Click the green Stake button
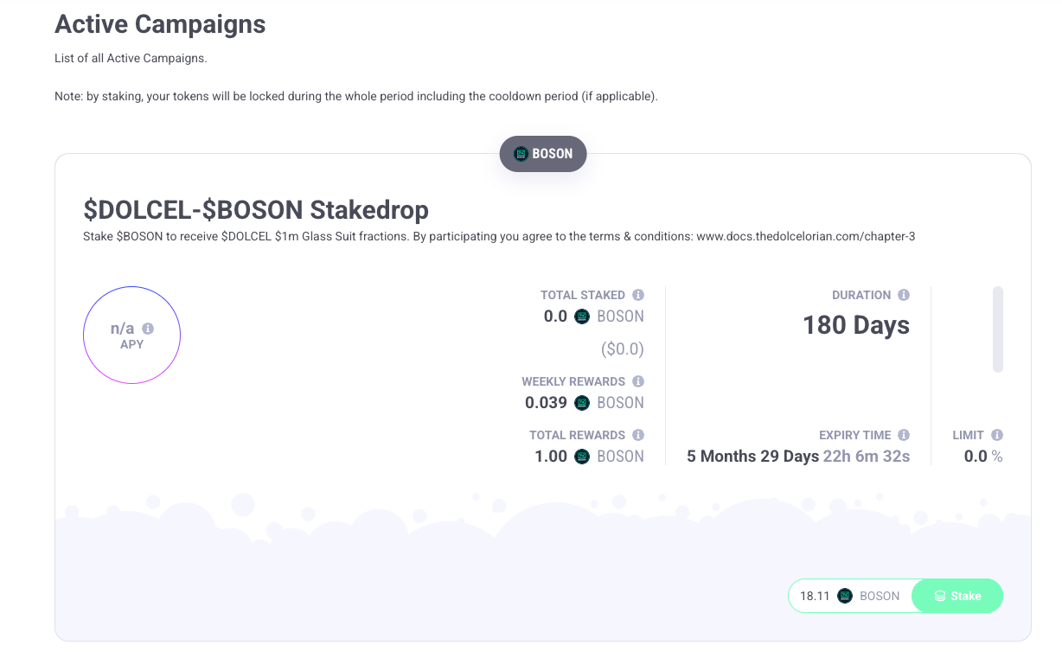1062x652 pixels. tap(957, 596)
